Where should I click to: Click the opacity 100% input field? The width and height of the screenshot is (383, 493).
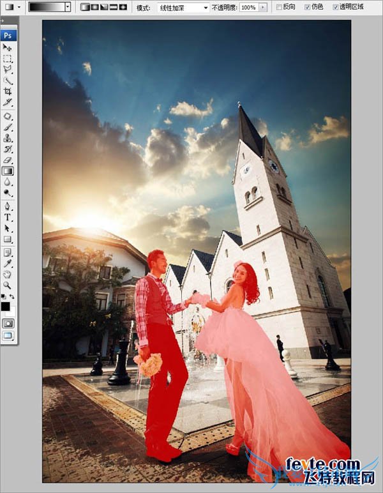[x=248, y=7]
